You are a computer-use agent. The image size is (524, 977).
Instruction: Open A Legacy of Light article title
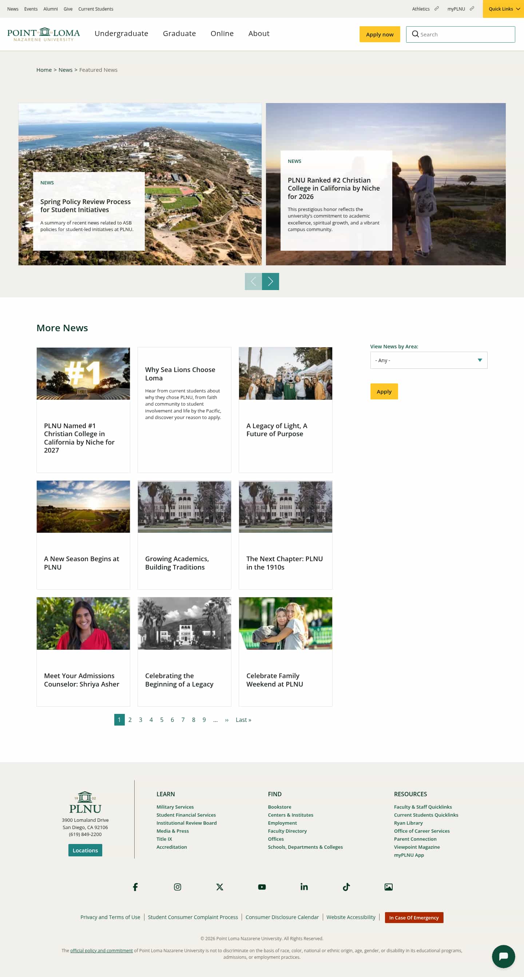pyautogui.click(x=277, y=430)
